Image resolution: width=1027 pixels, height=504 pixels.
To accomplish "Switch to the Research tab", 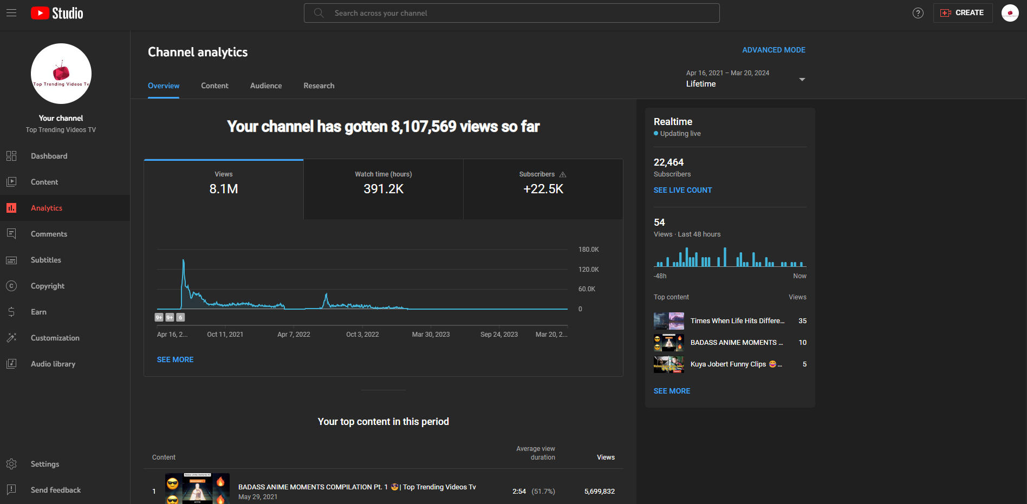I will 319,86.
